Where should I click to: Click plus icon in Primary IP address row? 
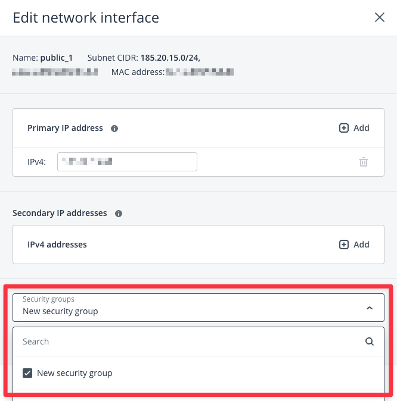tap(344, 128)
